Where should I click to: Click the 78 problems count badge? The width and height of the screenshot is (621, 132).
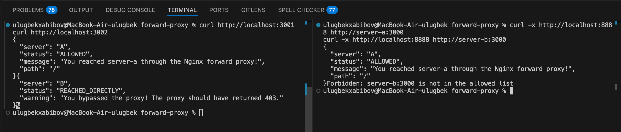52,10
